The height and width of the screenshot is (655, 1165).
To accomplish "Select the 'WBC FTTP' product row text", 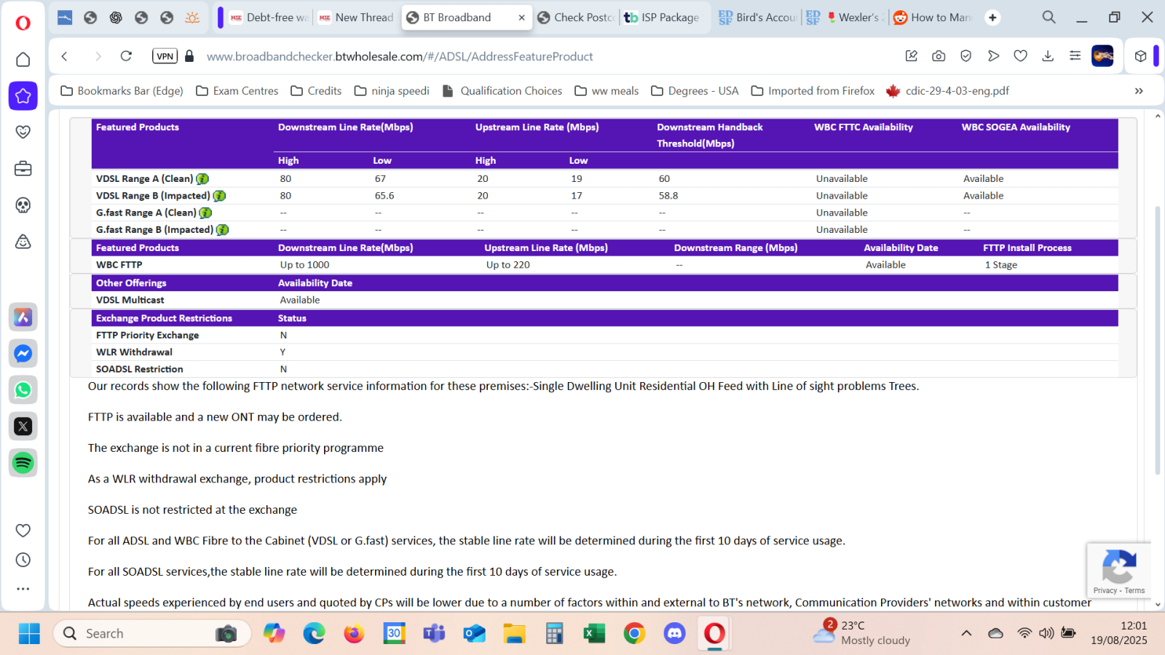I will pos(119,265).
